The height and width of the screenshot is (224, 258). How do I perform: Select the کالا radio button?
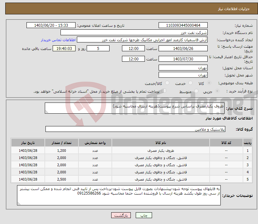coord(209,83)
